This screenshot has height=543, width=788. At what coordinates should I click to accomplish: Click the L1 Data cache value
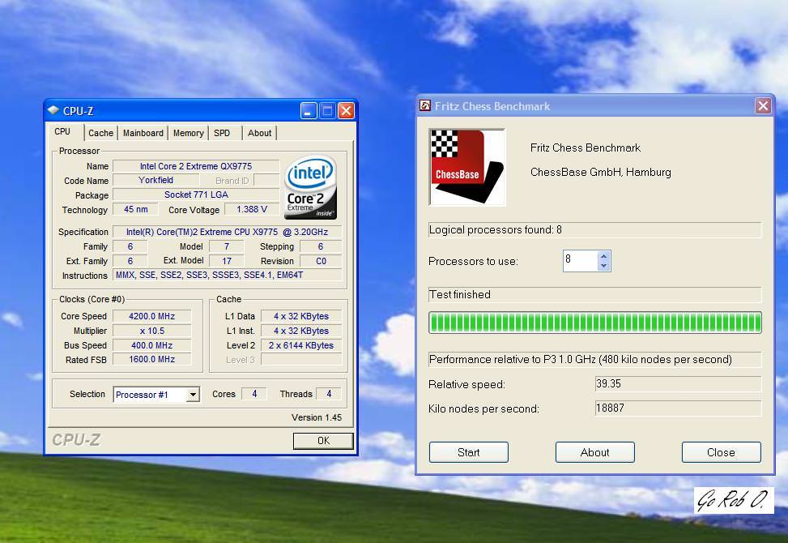(301, 316)
